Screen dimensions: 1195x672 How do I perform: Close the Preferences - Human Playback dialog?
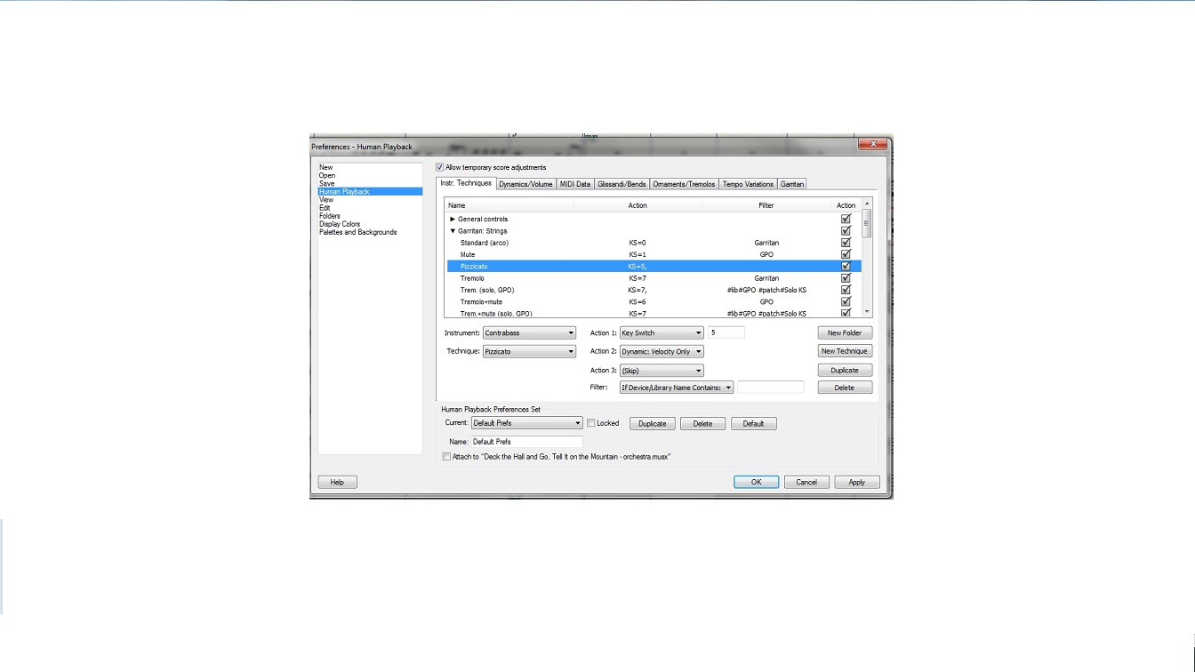pyautogui.click(x=873, y=144)
